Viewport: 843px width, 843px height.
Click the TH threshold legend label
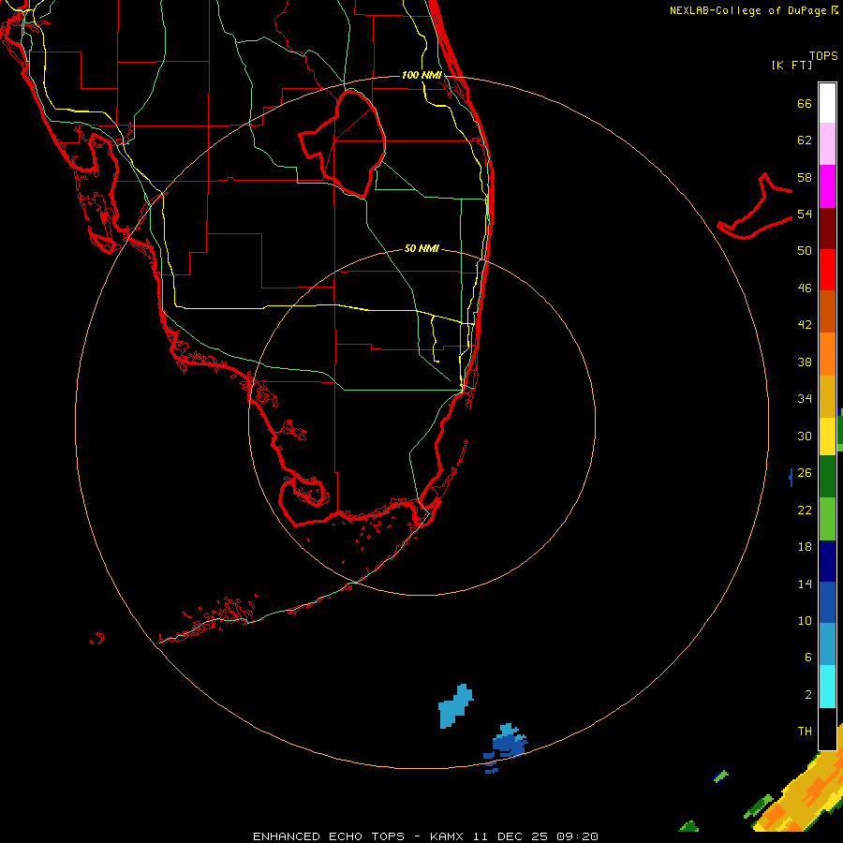[805, 732]
